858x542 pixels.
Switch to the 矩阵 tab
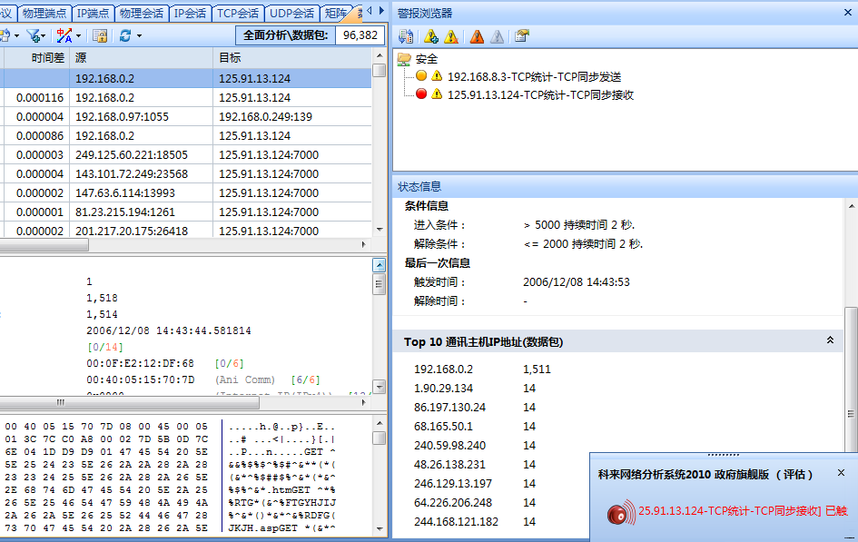point(335,13)
